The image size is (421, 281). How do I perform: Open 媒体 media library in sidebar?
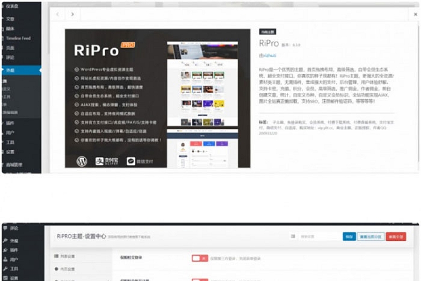10,29
